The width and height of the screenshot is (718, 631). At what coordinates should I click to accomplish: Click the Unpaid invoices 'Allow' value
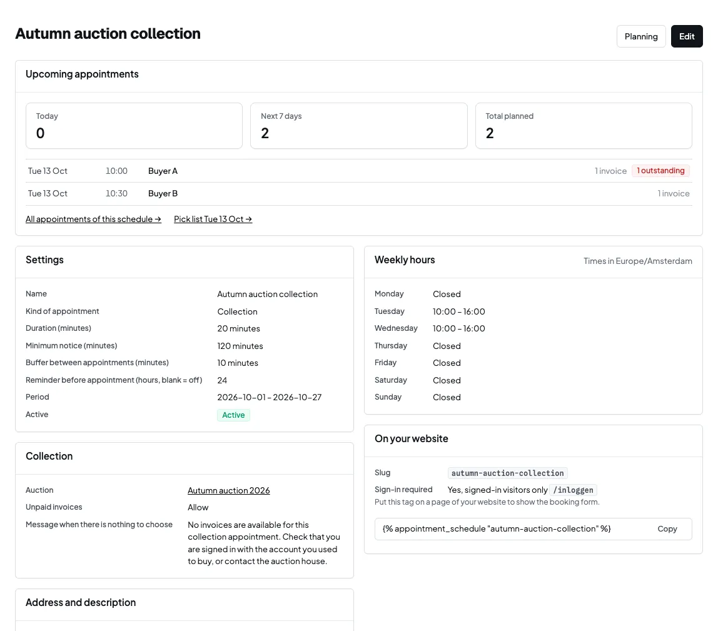point(198,507)
